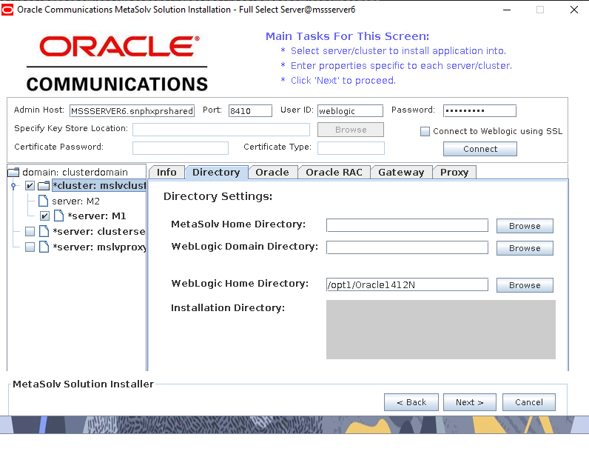Select the Directory tab

(216, 173)
